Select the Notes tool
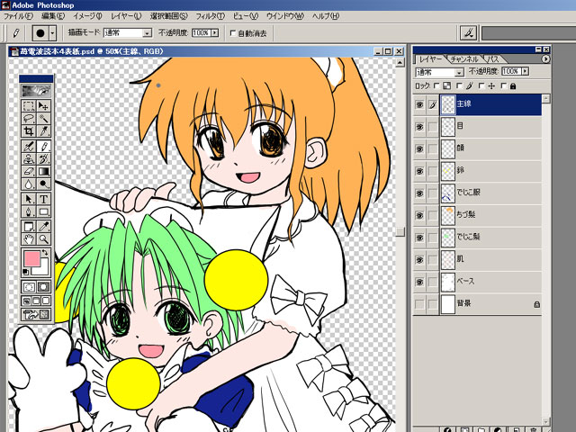Image resolution: width=576 pixels, height=432 pixels. pyautogui.click(x=29, y=227)
